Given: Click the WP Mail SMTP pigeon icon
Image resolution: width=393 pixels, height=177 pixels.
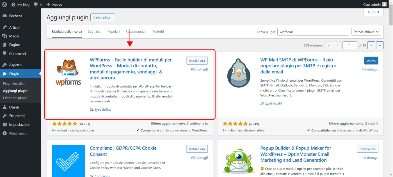Looking at the screenshot, I should point(239,73).
